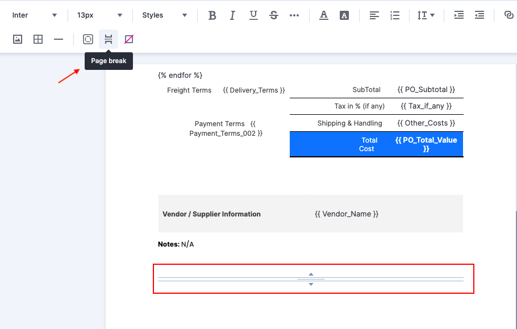Decrease indent of the paragraph
517x329 pixels.
(480, 15)
